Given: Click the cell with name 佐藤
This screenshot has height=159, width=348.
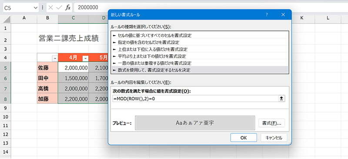Looking at the screenshot, I should [47, 68].
